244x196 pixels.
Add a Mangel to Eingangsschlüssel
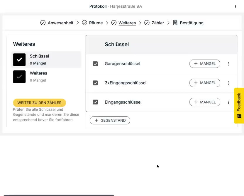(205, 102)
